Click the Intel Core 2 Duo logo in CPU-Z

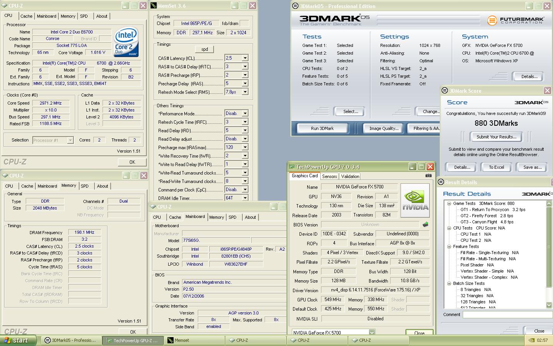[x=126, y=42]
